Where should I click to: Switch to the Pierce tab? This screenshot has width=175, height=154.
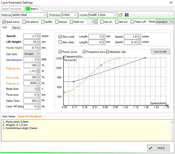pos(16,28)
